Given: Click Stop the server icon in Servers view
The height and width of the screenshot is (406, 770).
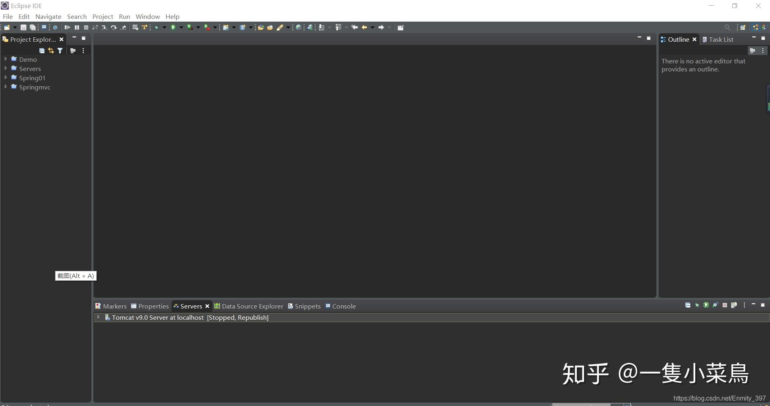Looking at the screenshot, I should (725, 305).
